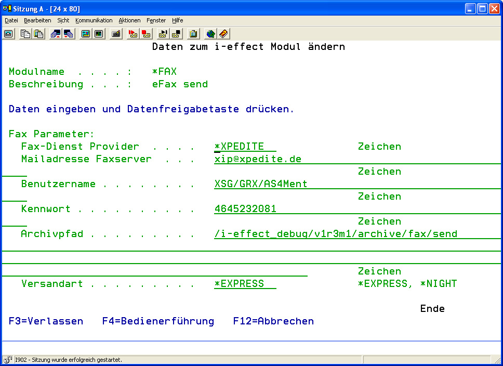
Task: Stop macro recording with red square icon
Action: pyautogui.click(x=146, y=34)
